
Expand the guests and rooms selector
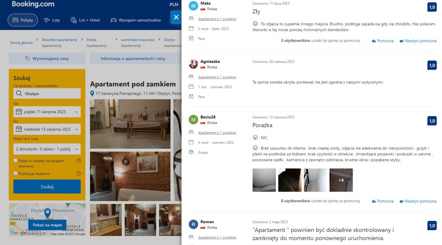pos(47,149)
